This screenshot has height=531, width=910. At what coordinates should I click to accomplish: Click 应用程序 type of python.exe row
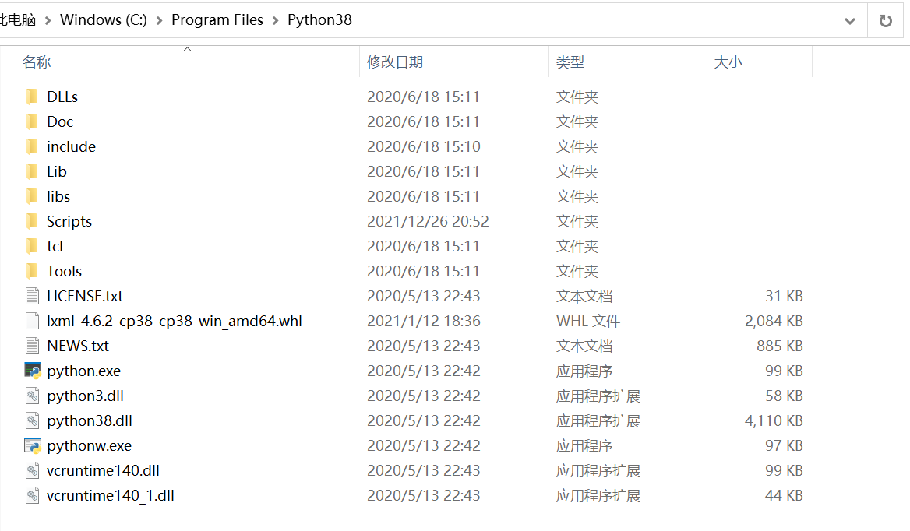[x=584, y=371]
